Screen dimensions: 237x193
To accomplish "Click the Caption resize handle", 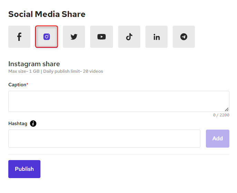I will click(x=227, y=109).
